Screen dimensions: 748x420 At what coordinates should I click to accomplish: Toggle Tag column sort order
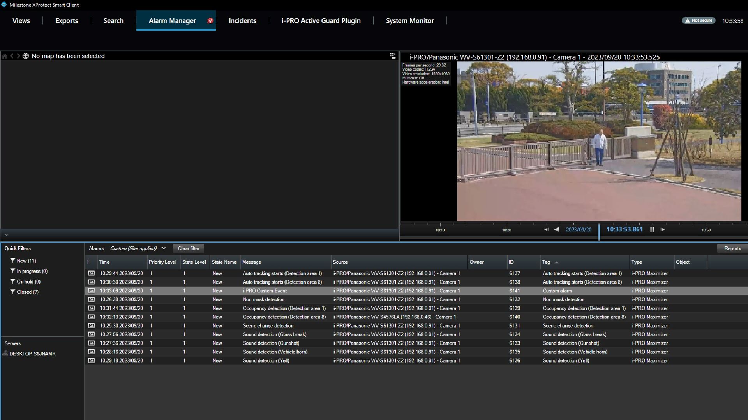[x=584, y=262]
